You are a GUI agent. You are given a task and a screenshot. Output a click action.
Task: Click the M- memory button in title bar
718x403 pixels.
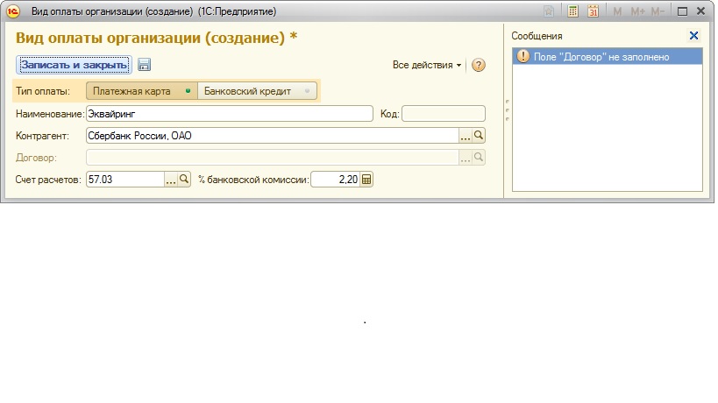point(658,11)
